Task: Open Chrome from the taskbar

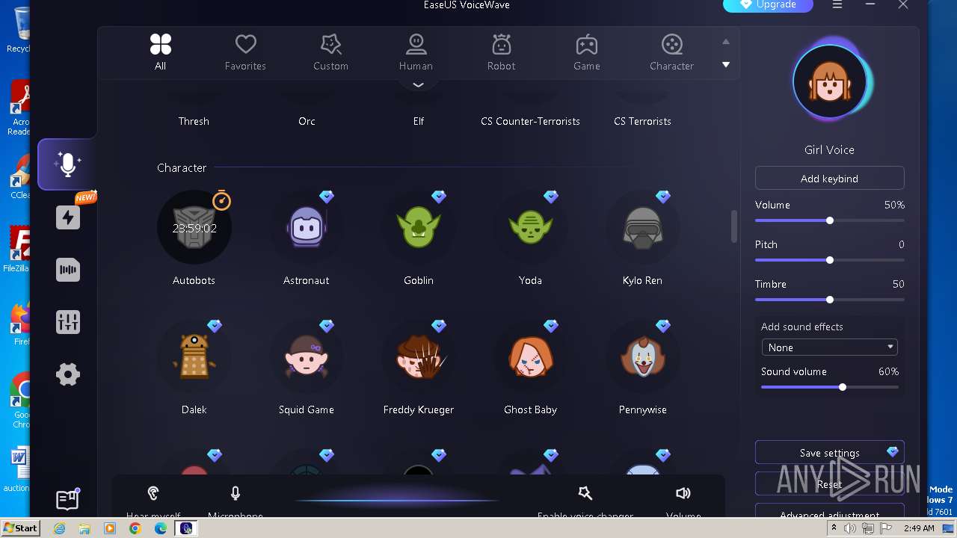Action: tap(135, 528)
